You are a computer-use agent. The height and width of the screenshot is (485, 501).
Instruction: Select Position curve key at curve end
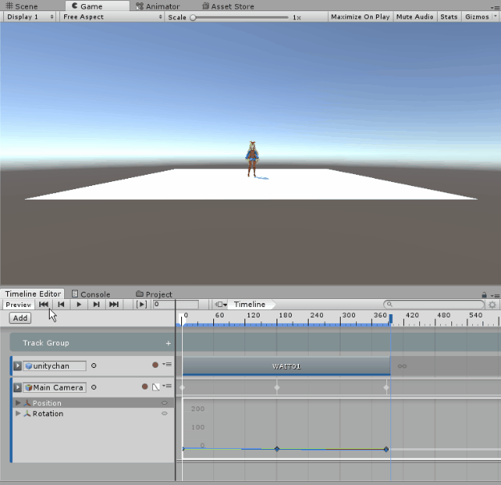(386, 449)
